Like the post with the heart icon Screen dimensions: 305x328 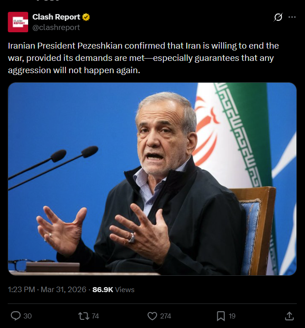coord(152,316)
